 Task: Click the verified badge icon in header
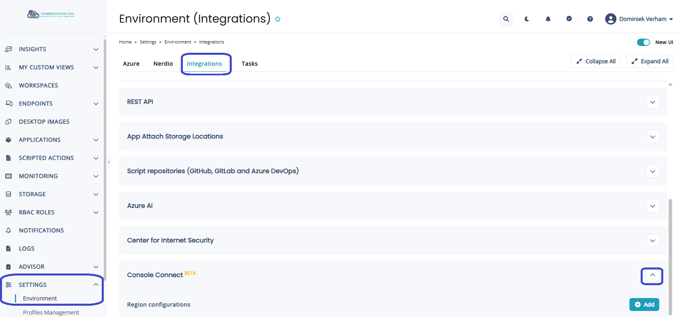(x=569, y=19)
